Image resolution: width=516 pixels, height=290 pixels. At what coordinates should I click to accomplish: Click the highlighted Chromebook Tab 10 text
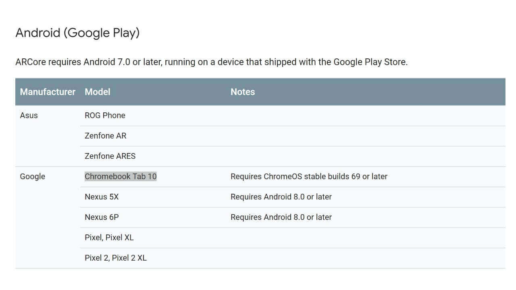121,176
